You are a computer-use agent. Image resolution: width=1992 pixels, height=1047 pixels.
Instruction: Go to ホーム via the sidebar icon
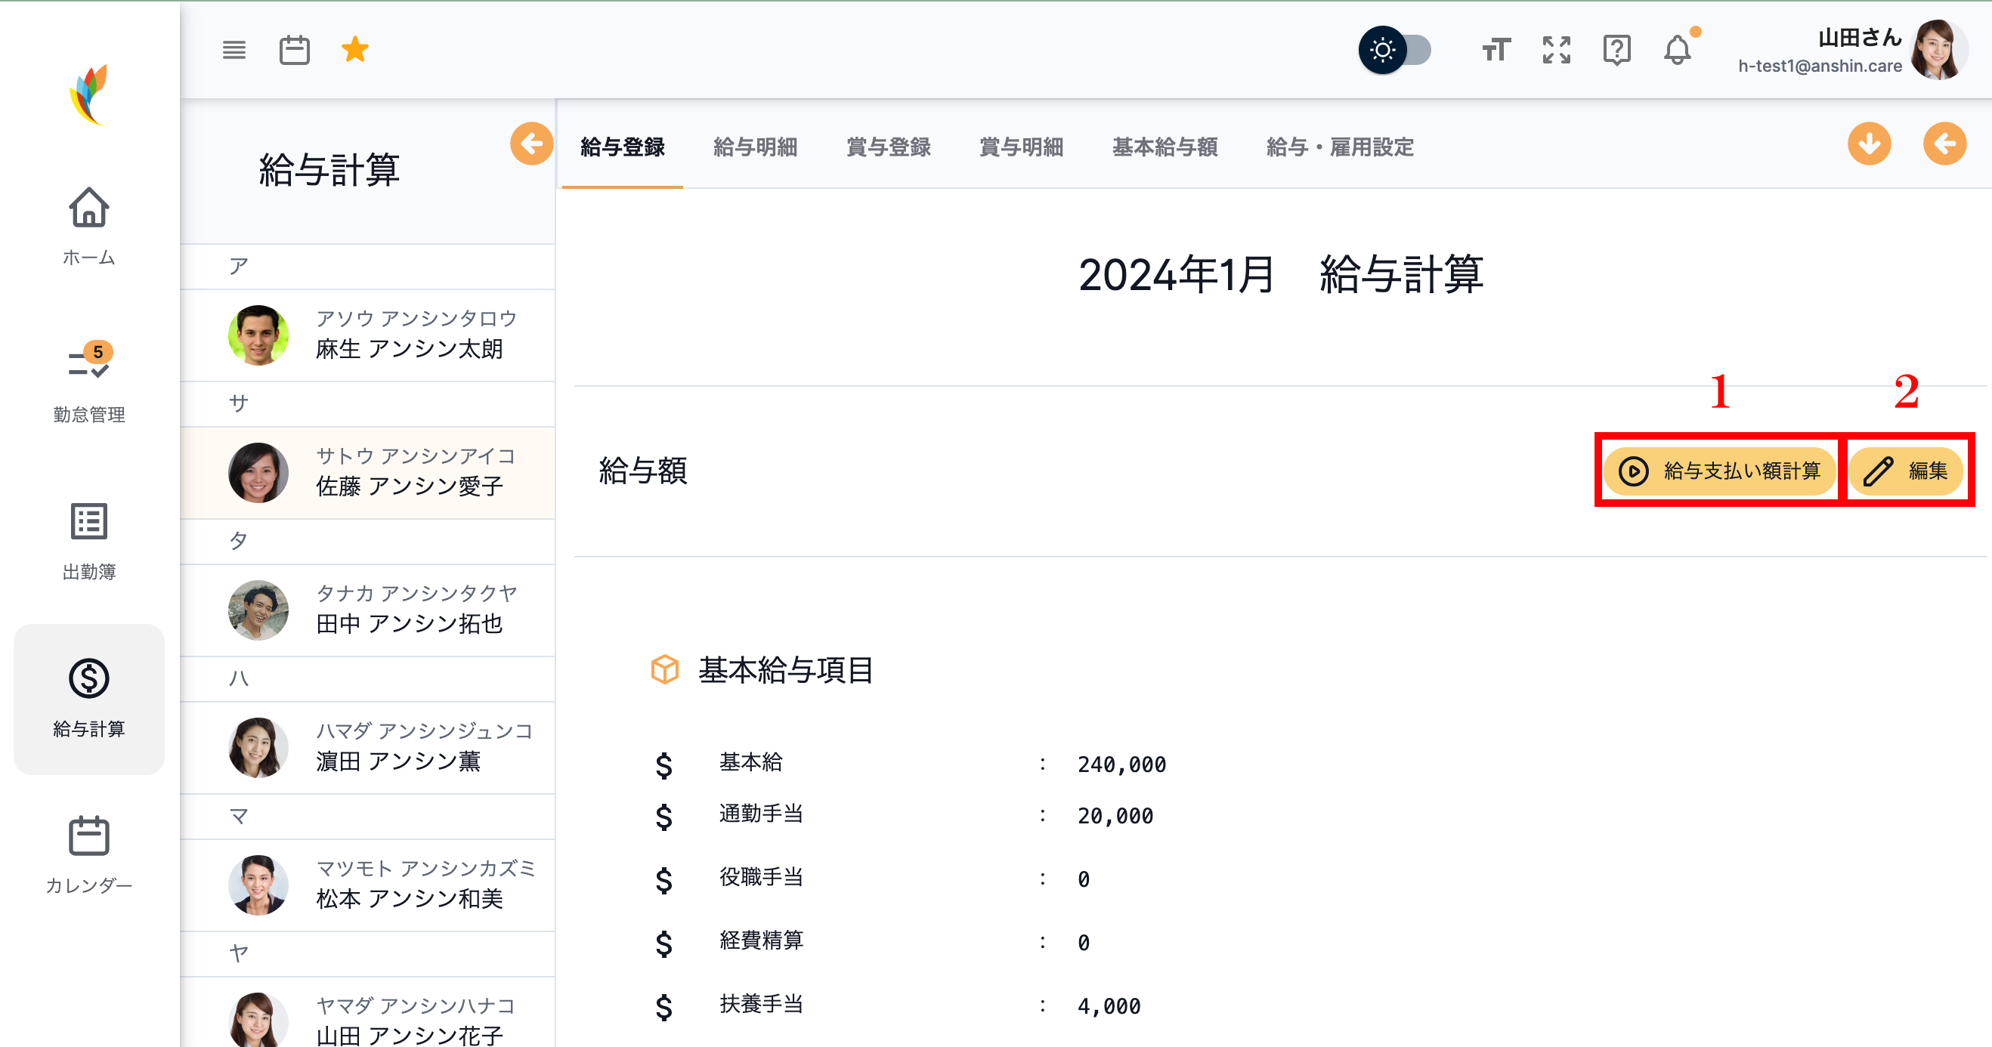[x=88, y=210]
